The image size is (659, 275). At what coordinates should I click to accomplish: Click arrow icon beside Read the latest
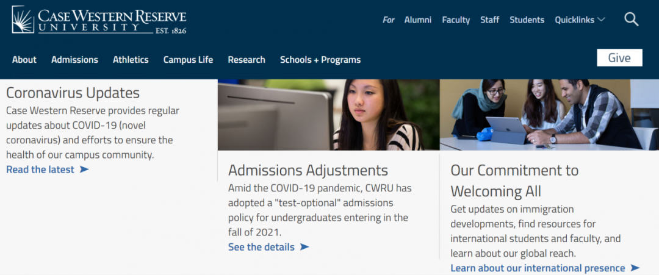(84, 170)
